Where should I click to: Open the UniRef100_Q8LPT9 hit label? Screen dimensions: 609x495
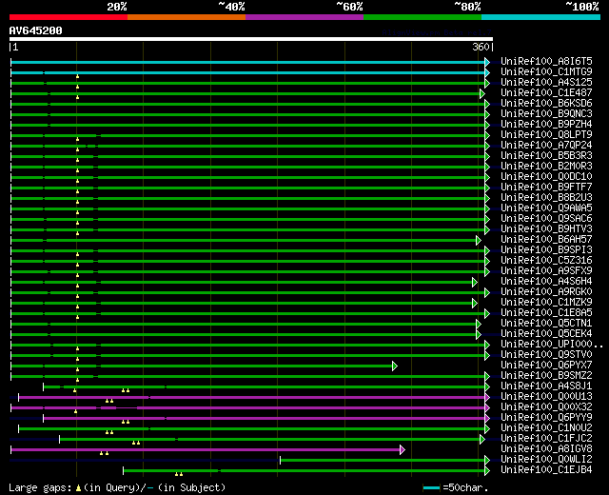545,135
